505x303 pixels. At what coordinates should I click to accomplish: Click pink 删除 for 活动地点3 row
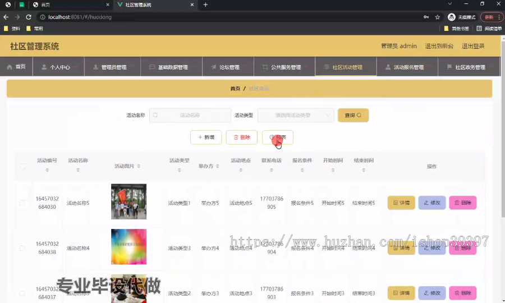point(462,293)
